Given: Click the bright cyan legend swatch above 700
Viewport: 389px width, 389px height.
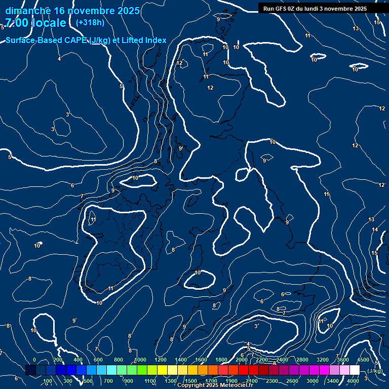Looking at the screenshot, I should (111, 370).
